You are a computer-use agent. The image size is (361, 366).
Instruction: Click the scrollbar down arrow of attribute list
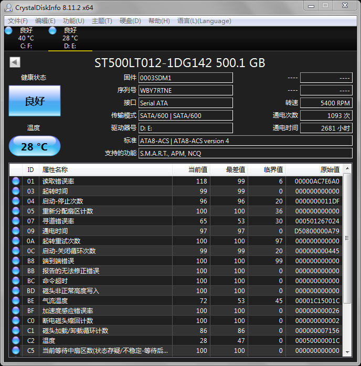(x=347, y=352)
